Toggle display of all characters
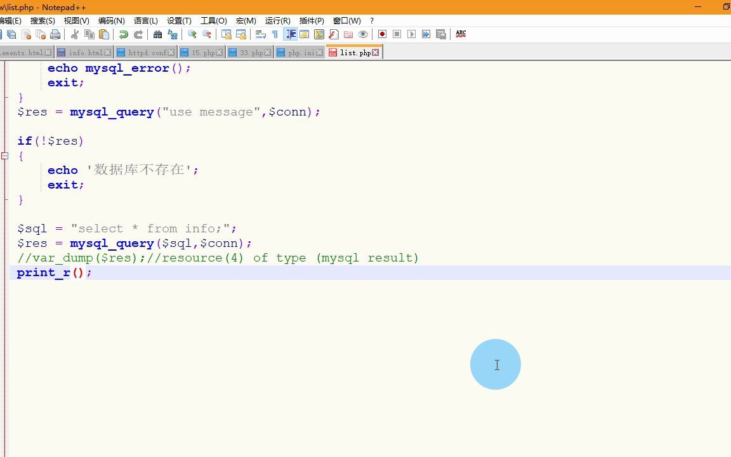This screenshot has width=731, height=457. tap(275, 34)
